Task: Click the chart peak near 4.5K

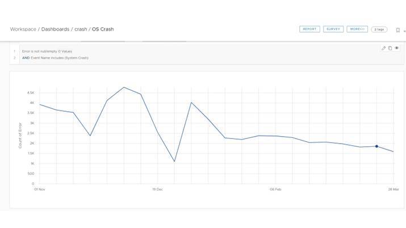Action: [x=124, y=87]
